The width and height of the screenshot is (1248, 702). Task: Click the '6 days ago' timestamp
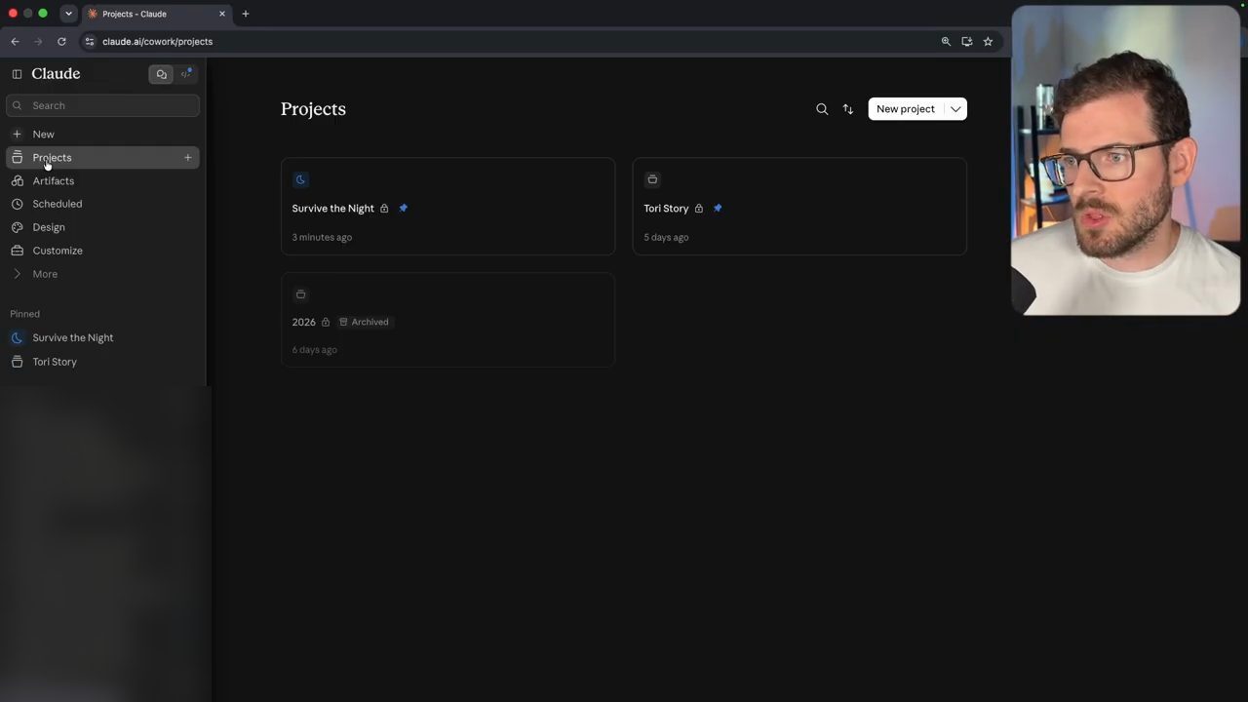314,350
